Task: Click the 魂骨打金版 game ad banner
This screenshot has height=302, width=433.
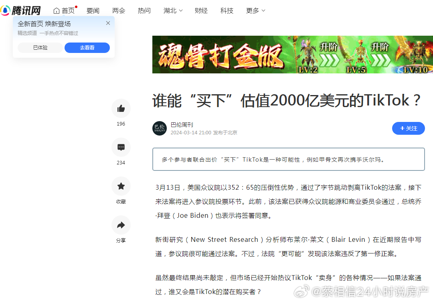Action: [293, 55]
